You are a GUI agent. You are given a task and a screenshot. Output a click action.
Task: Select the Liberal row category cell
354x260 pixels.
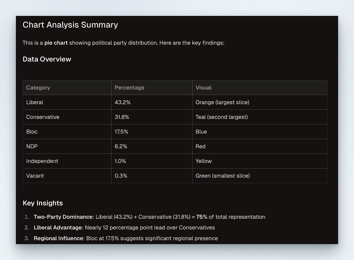click(x=67, y=102)
